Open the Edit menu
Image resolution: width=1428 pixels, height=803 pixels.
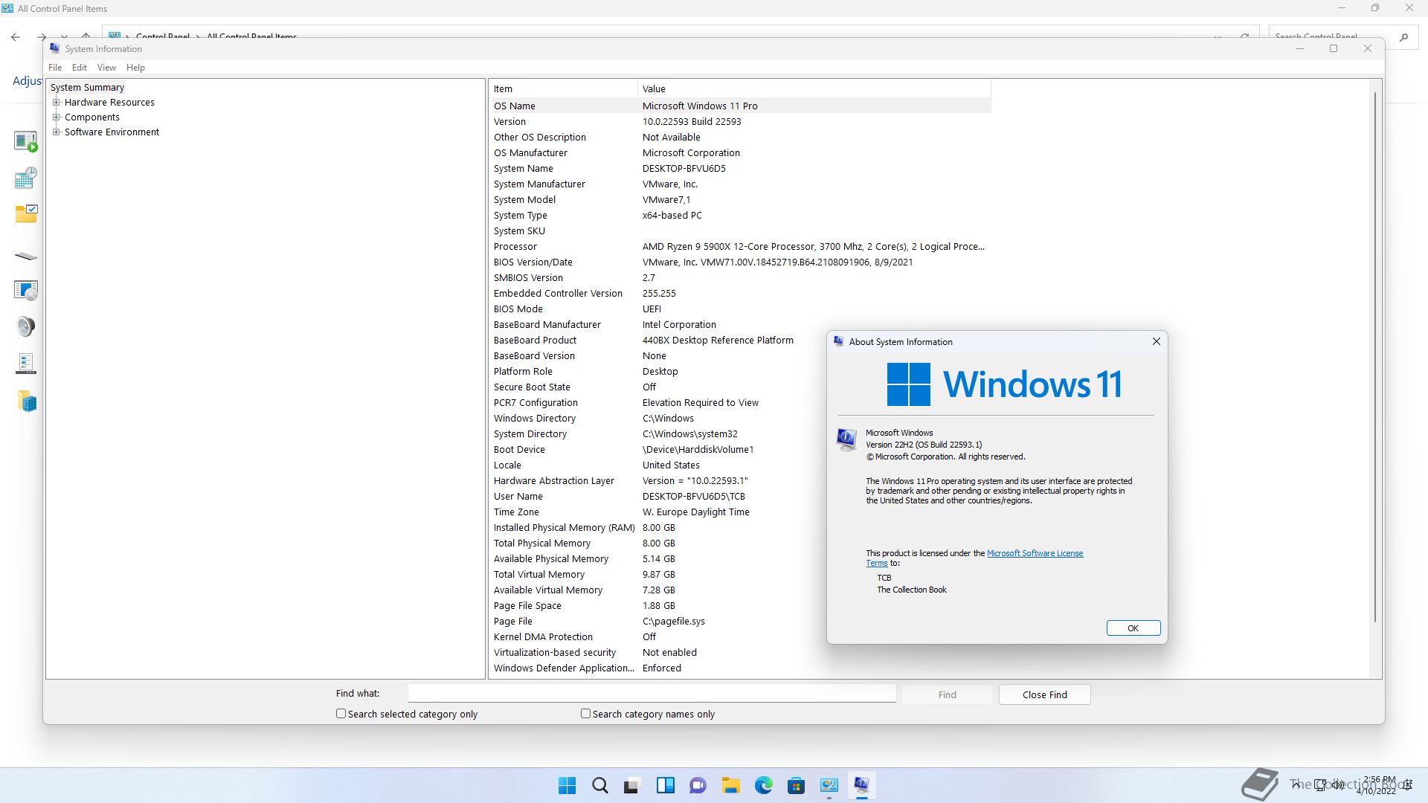[80, 67]
